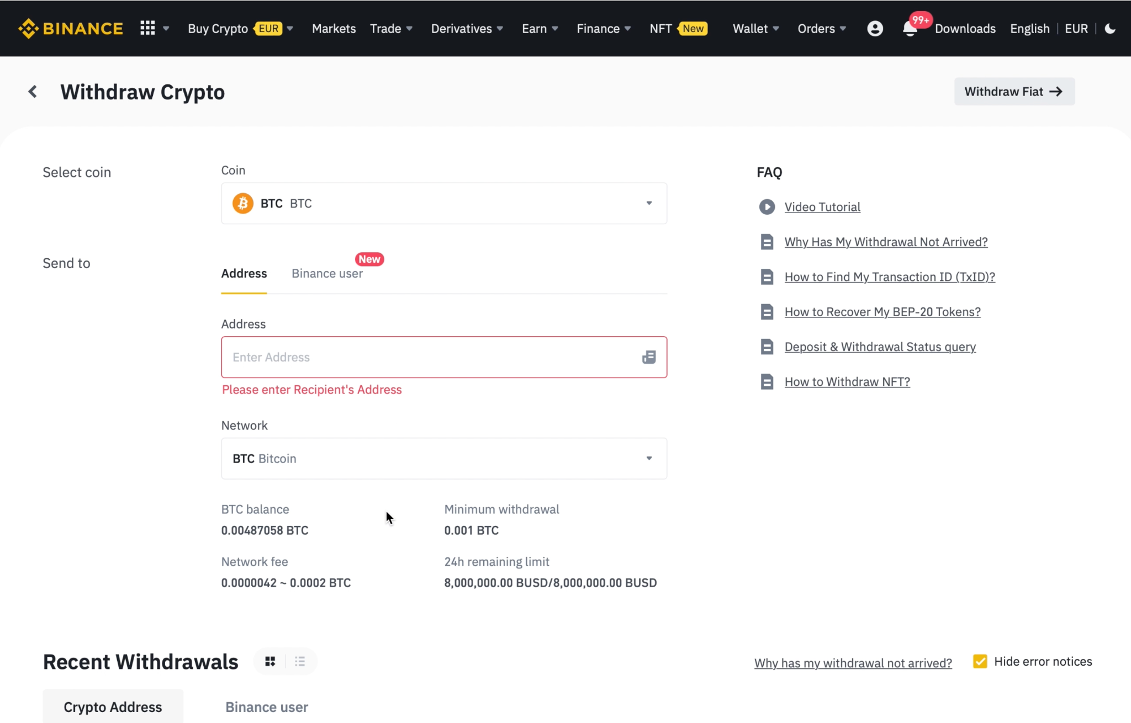This screenshot has width=1131, height=723.
Task: Open the Finance dropdown menu
Action: click(x=604, y=29)
